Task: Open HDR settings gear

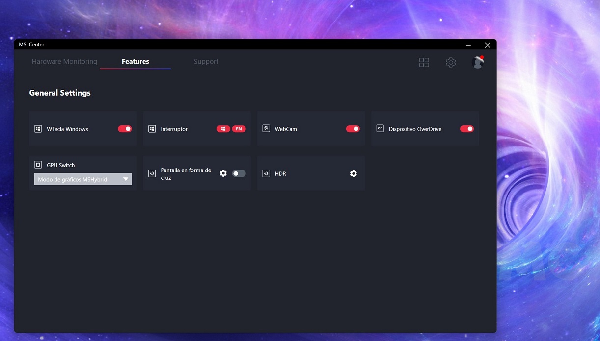Action: coord(353,173)
